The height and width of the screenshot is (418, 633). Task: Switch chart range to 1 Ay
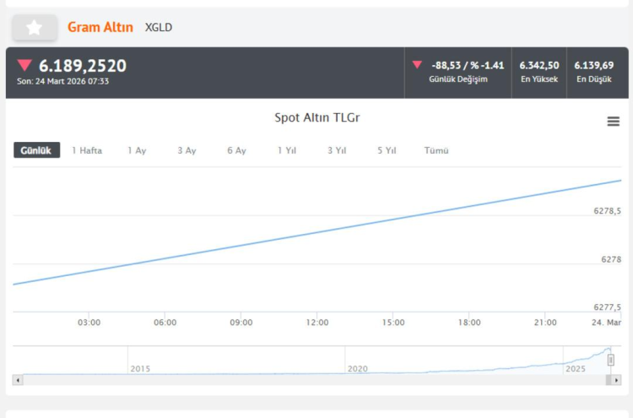tap(137, 150)
